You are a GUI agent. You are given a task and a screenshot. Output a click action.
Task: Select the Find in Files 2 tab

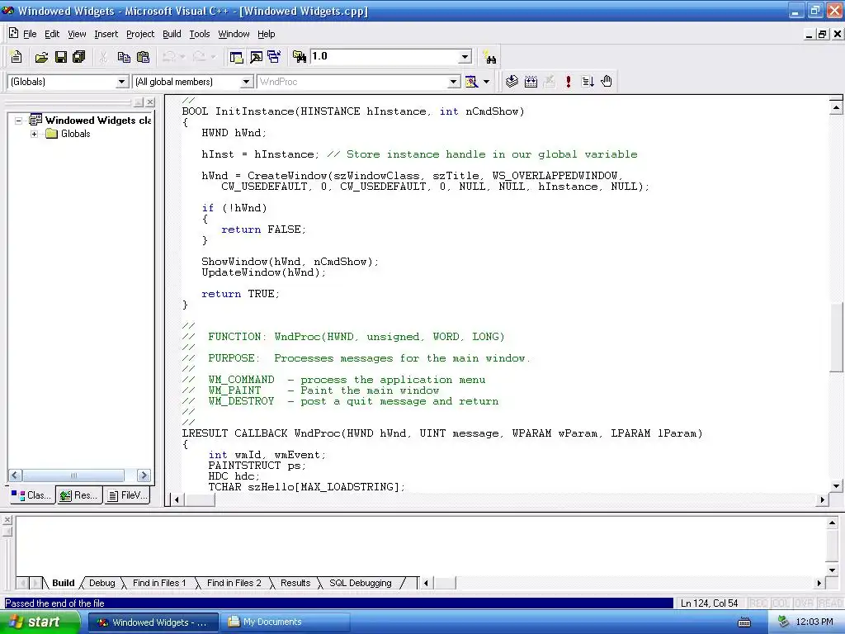point(234,584)
